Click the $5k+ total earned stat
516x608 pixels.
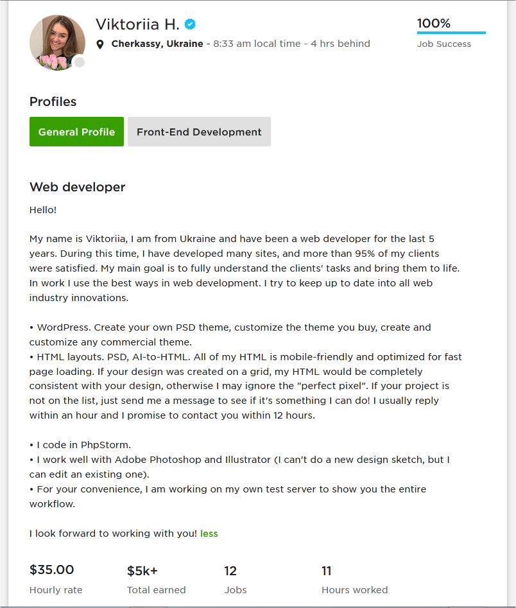[x=142, y=571]
